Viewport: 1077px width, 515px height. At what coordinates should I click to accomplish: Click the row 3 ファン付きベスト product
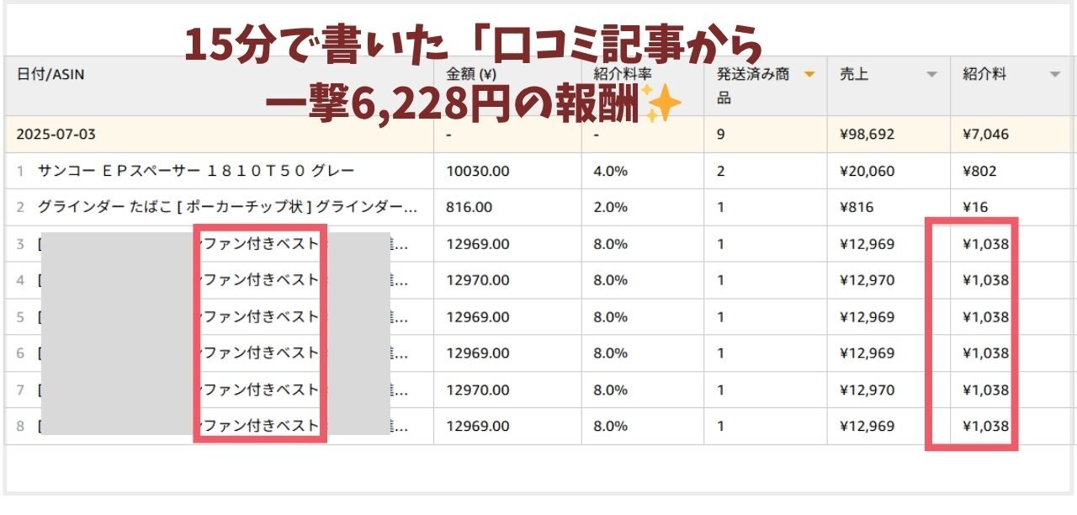click(x=259, y=244)
